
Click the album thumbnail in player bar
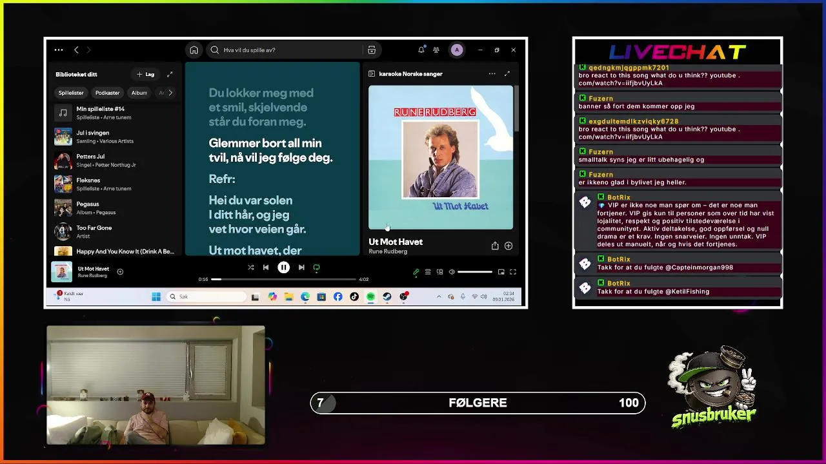tap(62, 272)
